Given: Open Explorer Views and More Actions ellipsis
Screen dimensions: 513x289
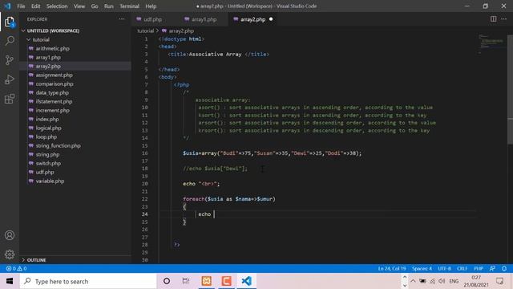Looking at the screenshot, I should pos(122,19).
